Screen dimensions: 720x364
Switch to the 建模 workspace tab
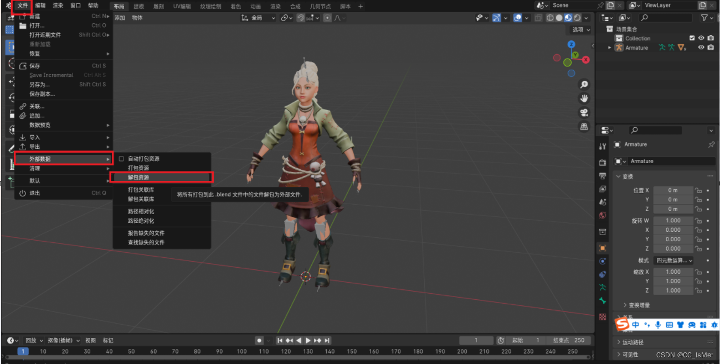point(138,6)
